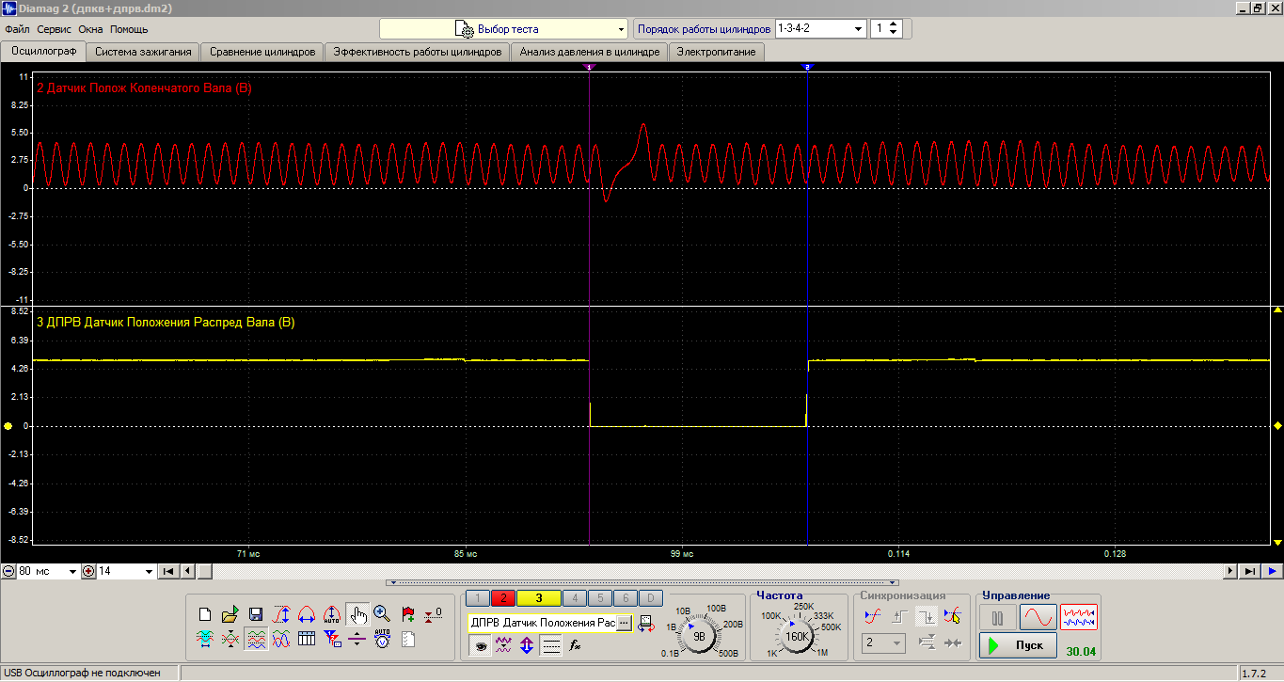This screenshot has width=1284, height=682.
Task: Save with the floppy disk icon
Action: click(256, 615)
